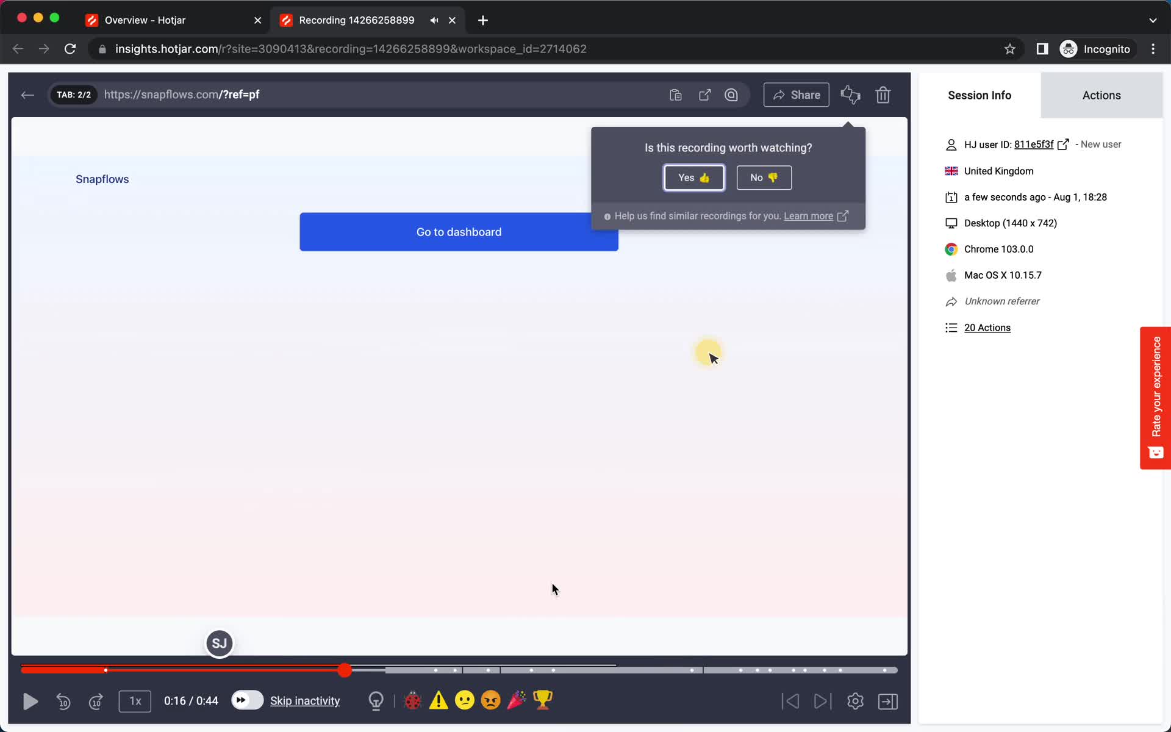Click the play button to resume

click(29, 701)
